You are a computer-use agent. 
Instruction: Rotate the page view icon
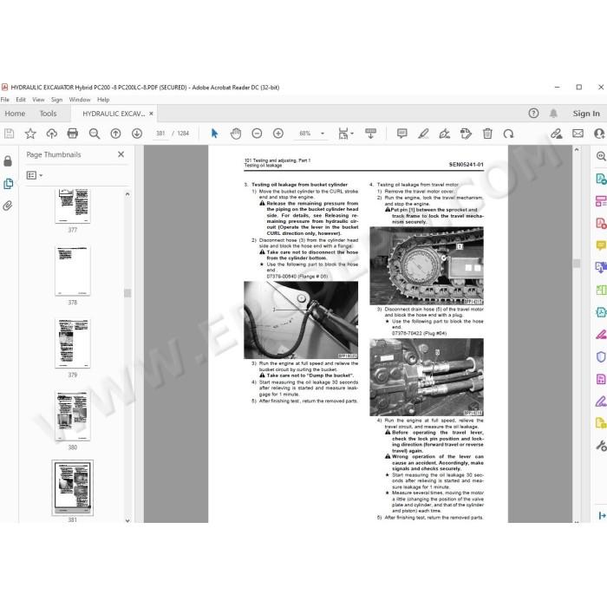coord(508,134)
